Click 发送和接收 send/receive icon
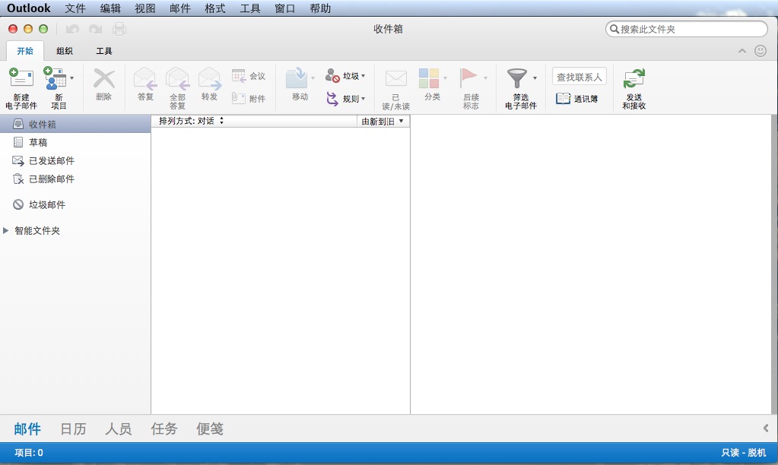This screenshot has height=465, width=778. tap(634, 79)
